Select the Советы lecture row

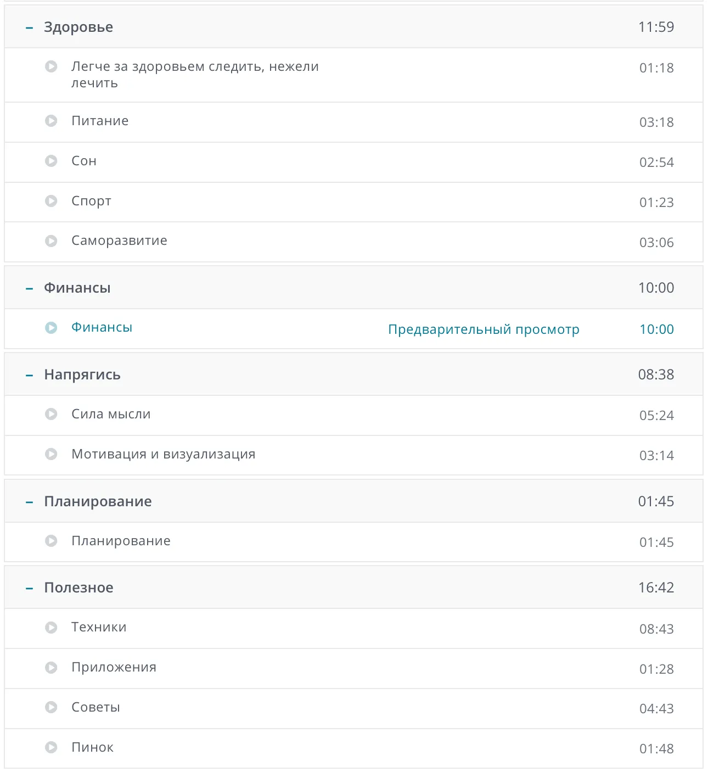pos(95,707)
